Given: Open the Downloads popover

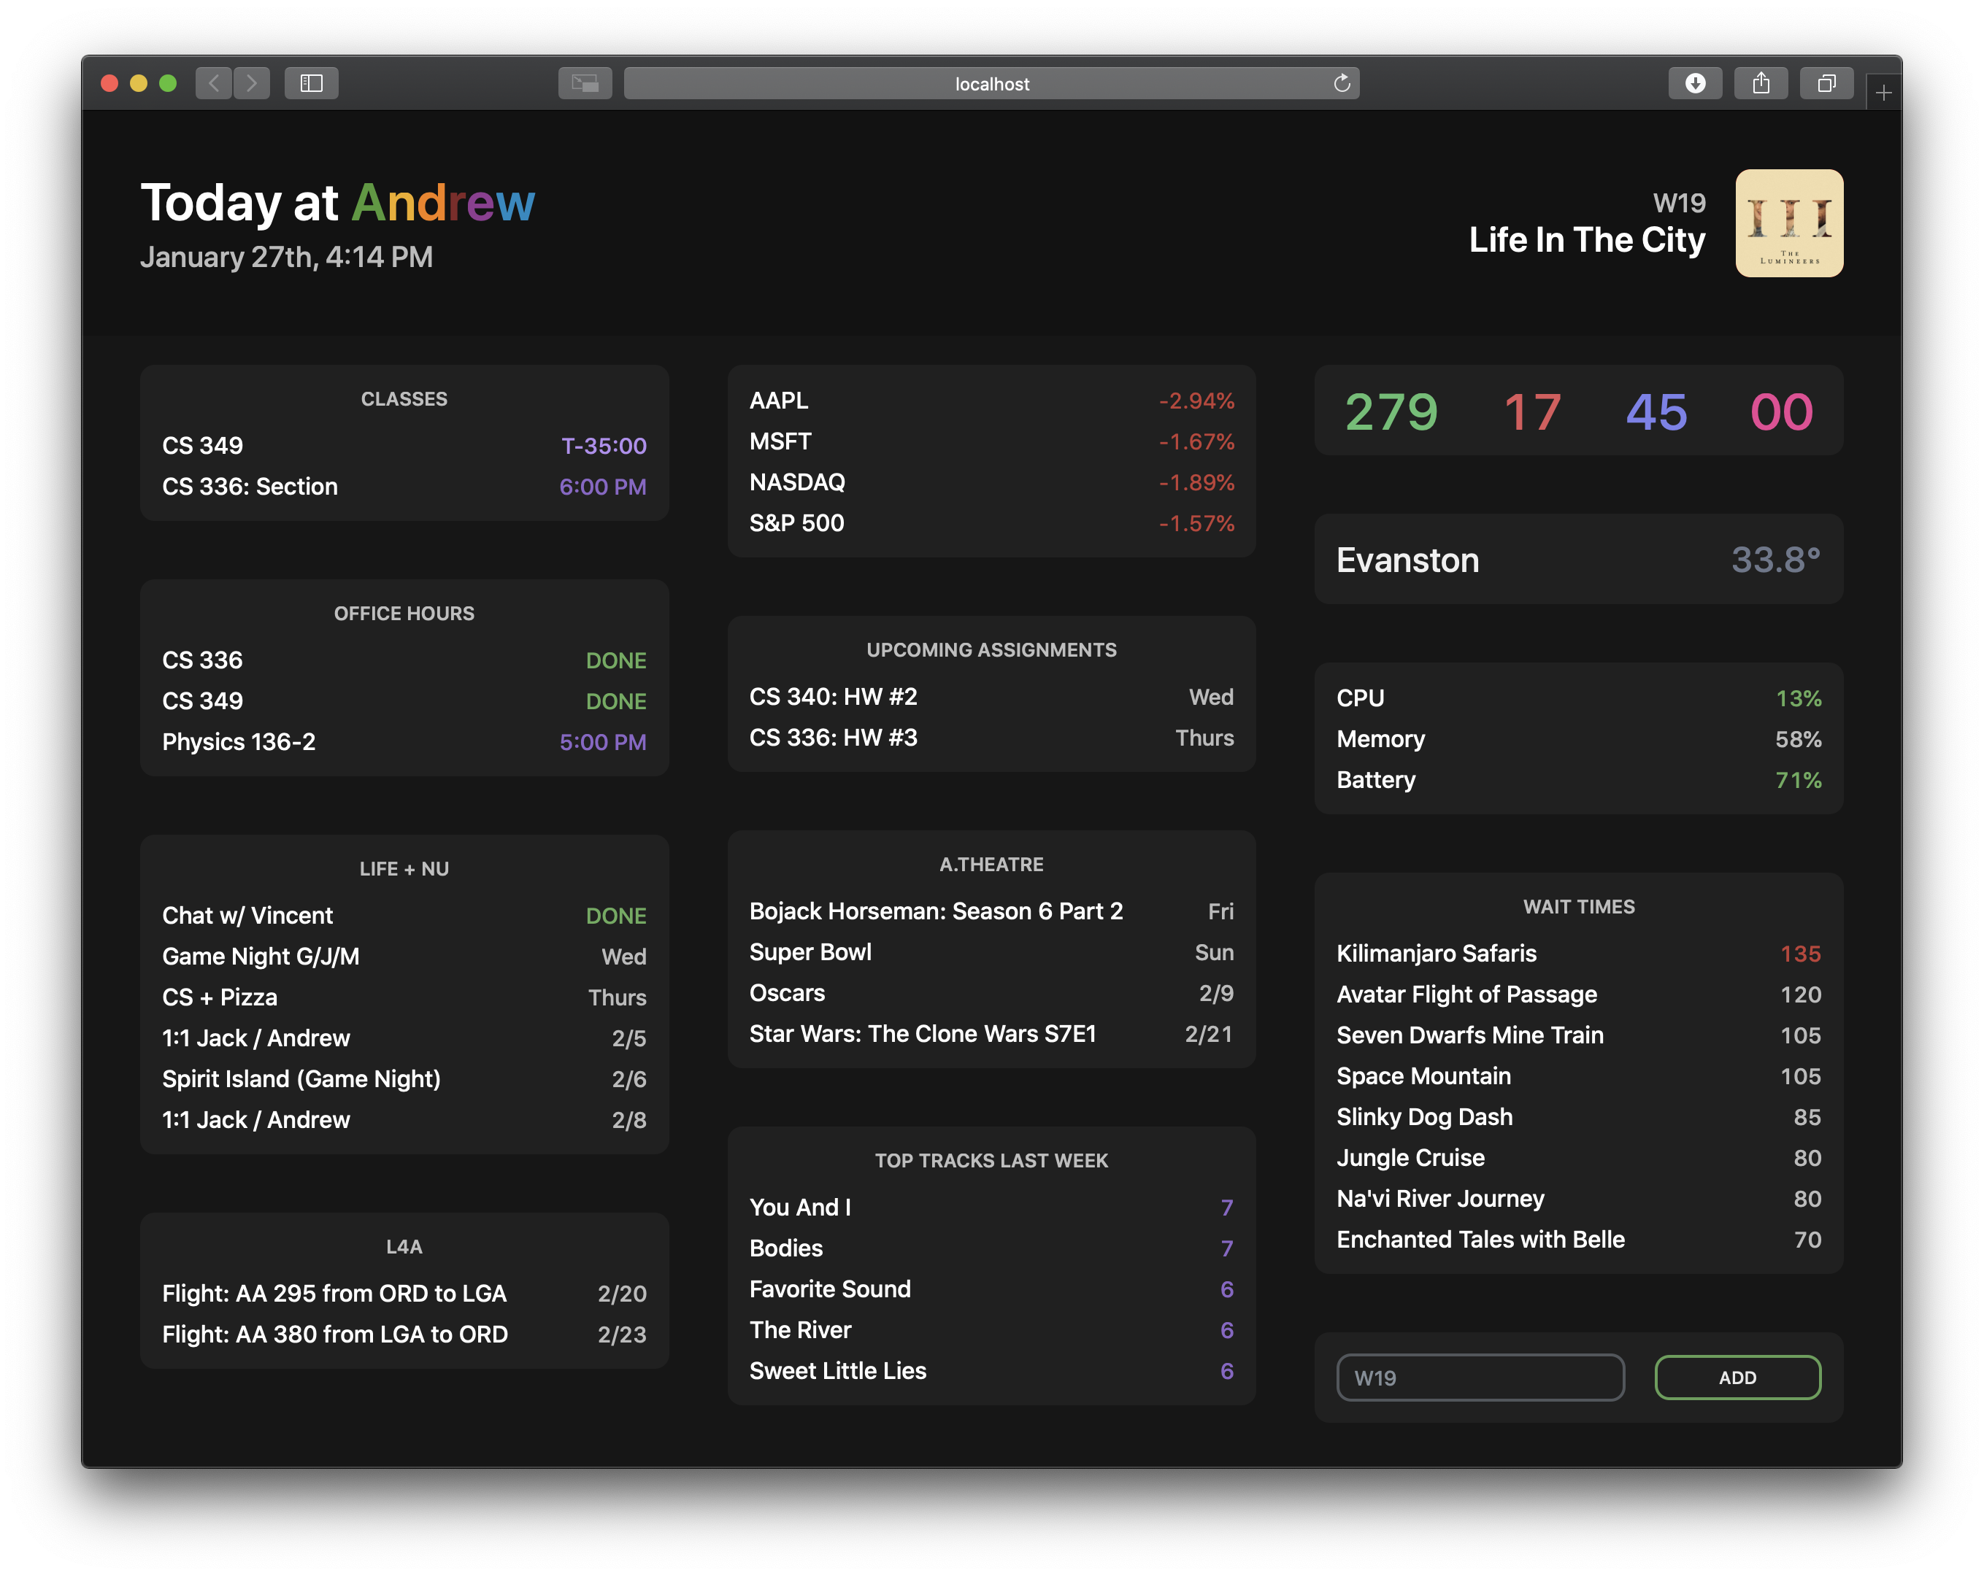Looking at the screenshot, I should click(1696, 82).
